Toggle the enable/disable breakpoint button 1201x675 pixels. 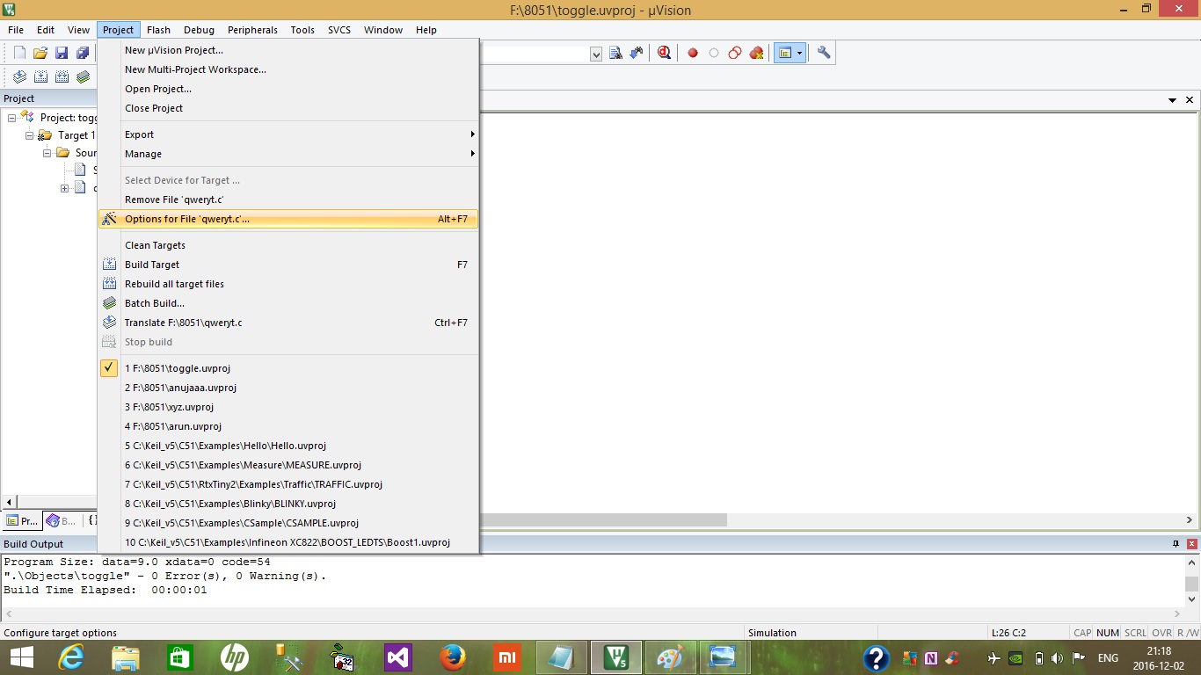coord(713,52)
